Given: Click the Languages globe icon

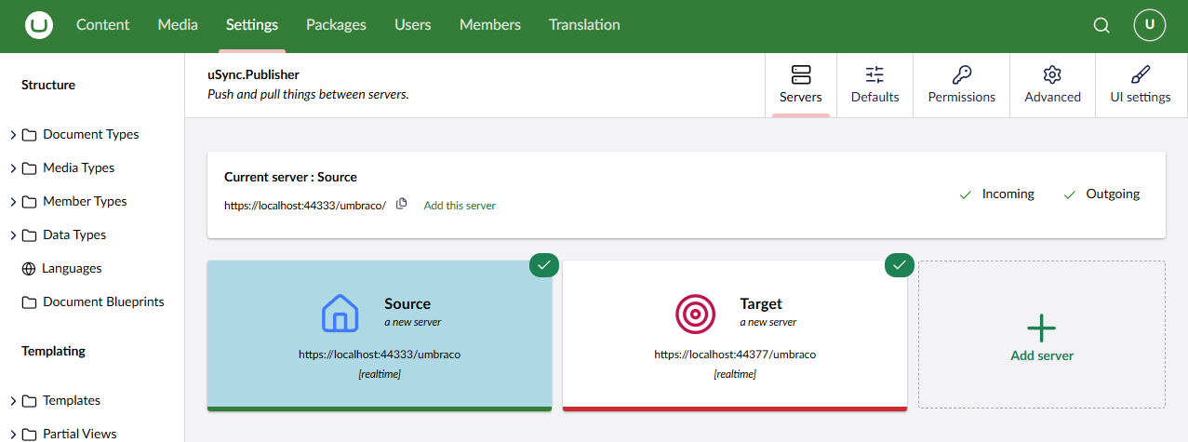Looking at the screenshot, I should (29, 268).
